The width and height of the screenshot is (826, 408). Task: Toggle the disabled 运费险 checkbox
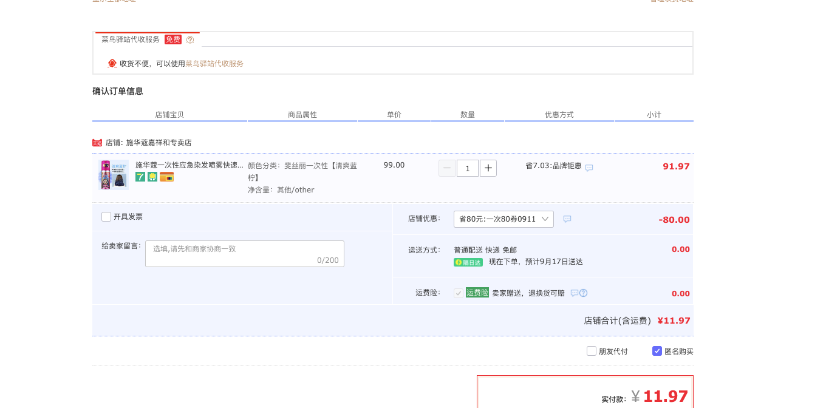459,293
